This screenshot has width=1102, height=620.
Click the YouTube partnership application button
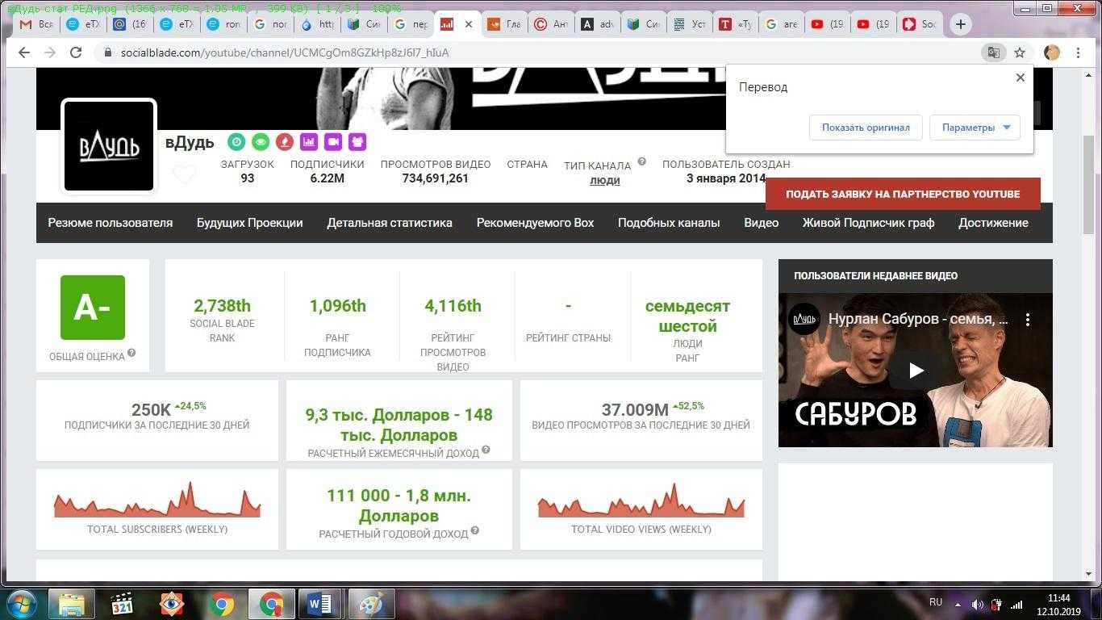pyautogui.click(x=903, y=194)
